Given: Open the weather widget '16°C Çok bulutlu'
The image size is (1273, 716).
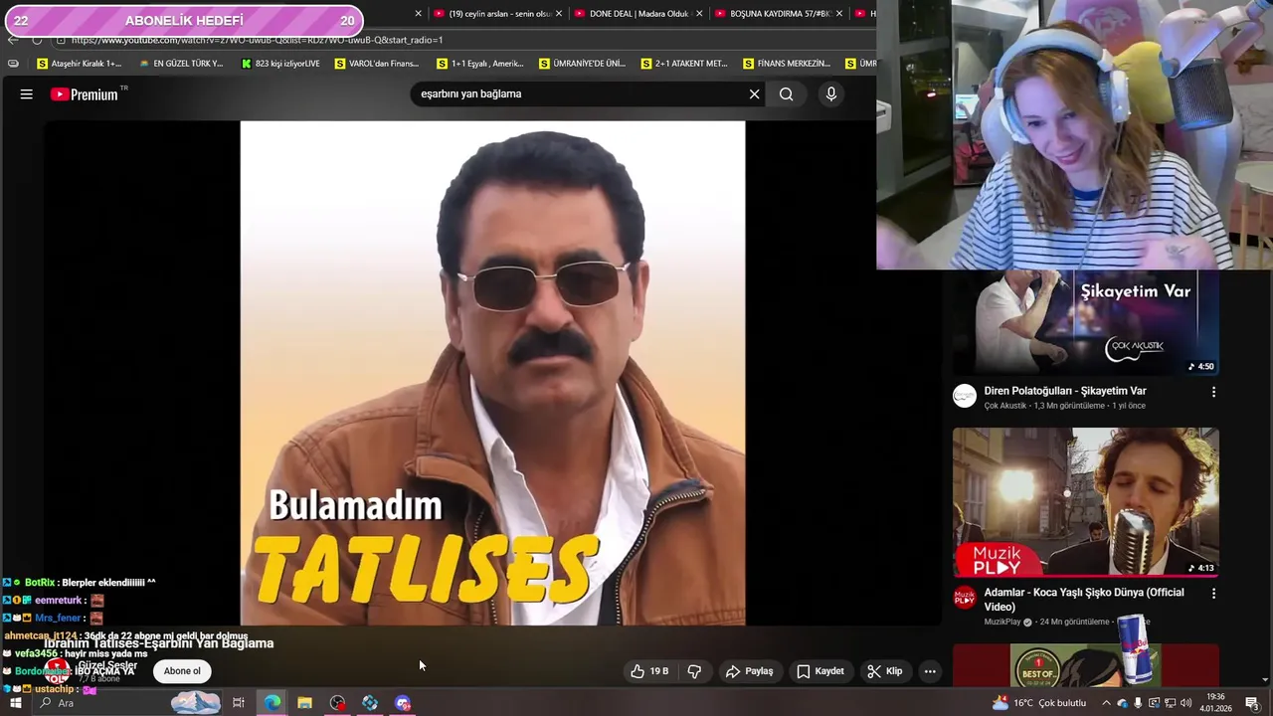Looking at the screenshot, I should (1039, 703).
